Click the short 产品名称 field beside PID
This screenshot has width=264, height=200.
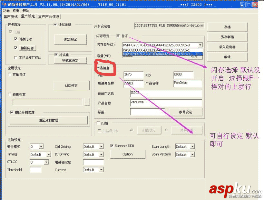(x=188, y=84)
